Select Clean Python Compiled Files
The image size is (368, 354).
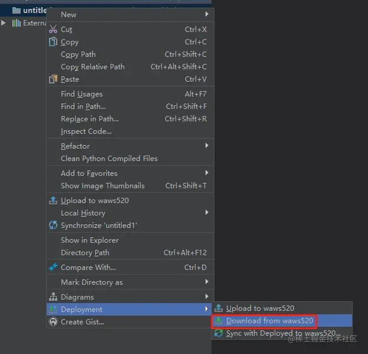131,158
